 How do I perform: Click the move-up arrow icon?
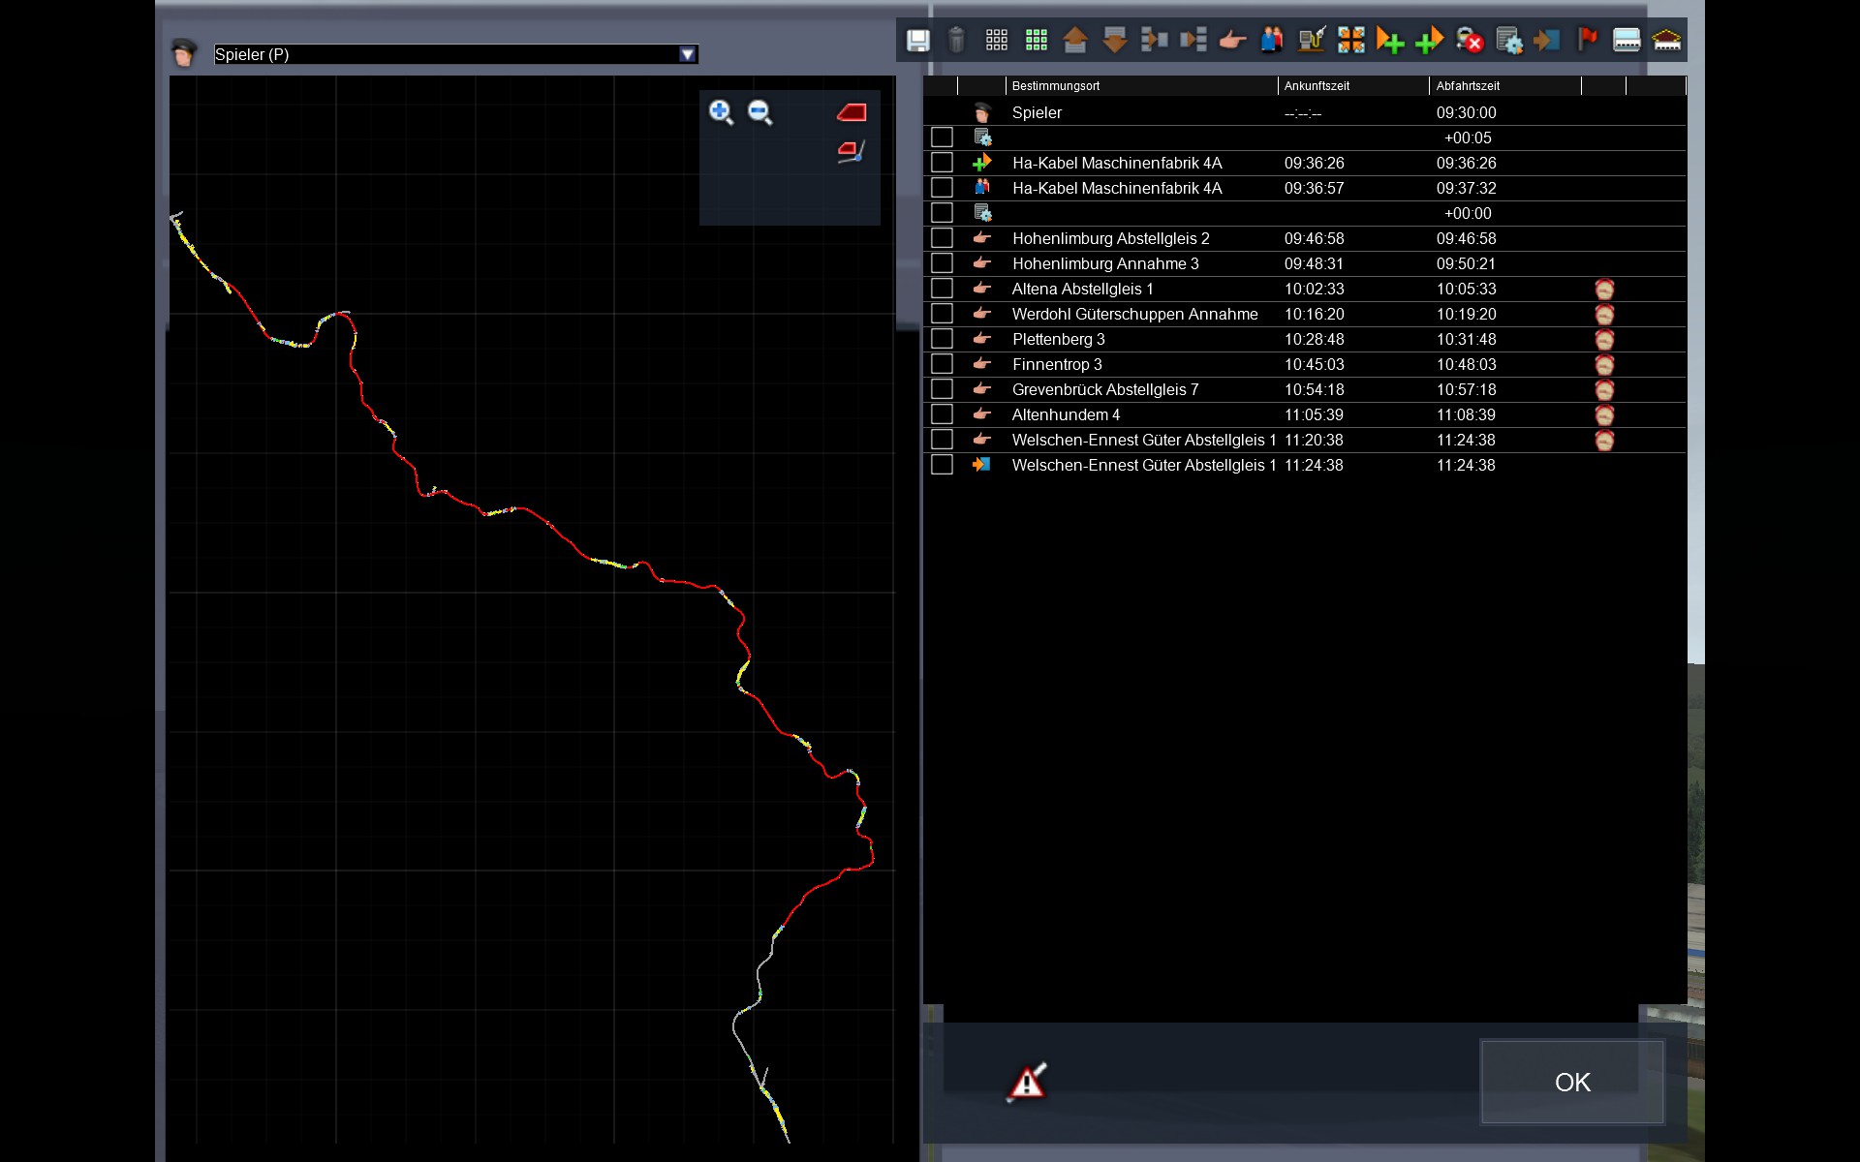(x=1075, y=41)
